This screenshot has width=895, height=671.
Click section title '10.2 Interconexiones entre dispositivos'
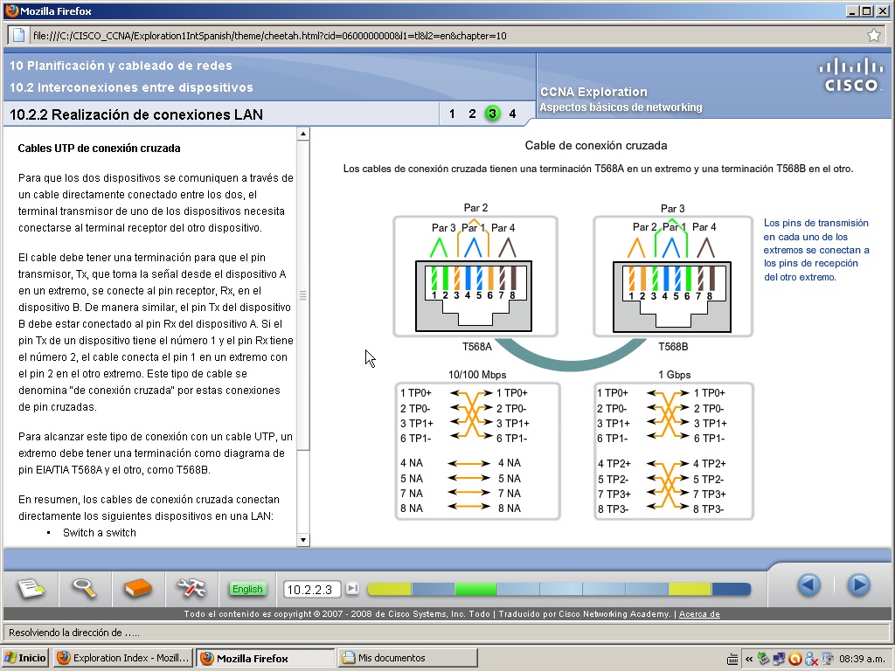(131, 87)
